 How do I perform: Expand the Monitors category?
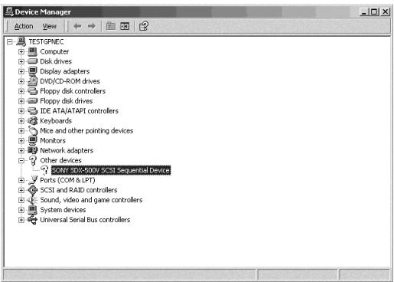(x=21, y=141)
